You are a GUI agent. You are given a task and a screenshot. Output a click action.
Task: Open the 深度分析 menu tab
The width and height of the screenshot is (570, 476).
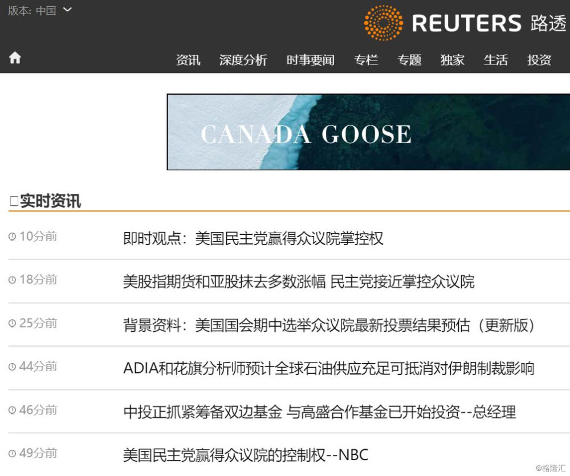pos(243,60)
